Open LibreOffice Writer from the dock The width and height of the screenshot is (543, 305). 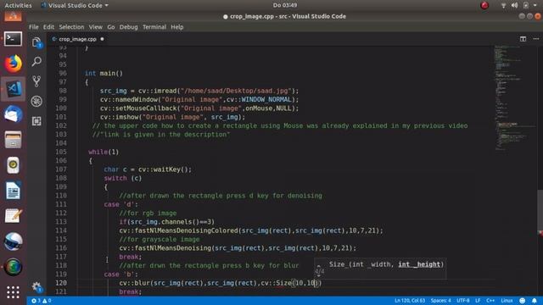coord(14,191)
